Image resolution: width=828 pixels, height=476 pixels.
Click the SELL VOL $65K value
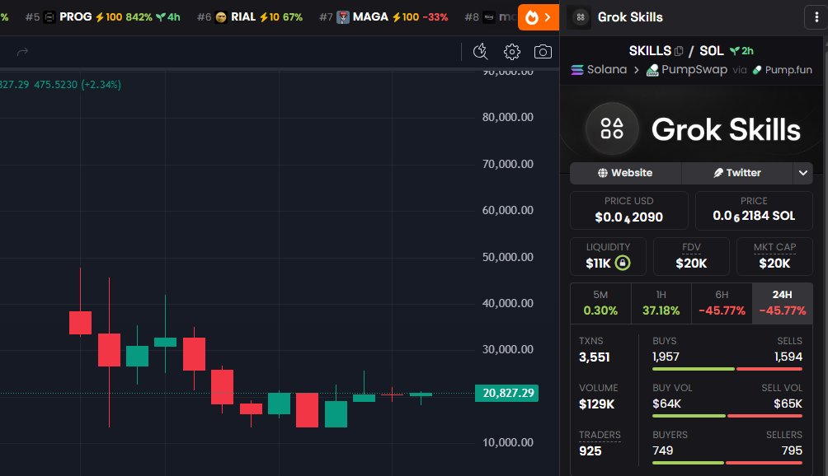click(x=788, y=404)
